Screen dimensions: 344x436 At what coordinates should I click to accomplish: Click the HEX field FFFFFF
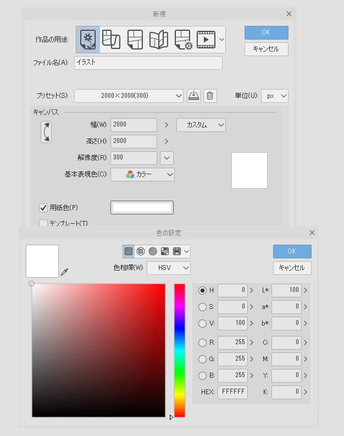pos(232,392)
